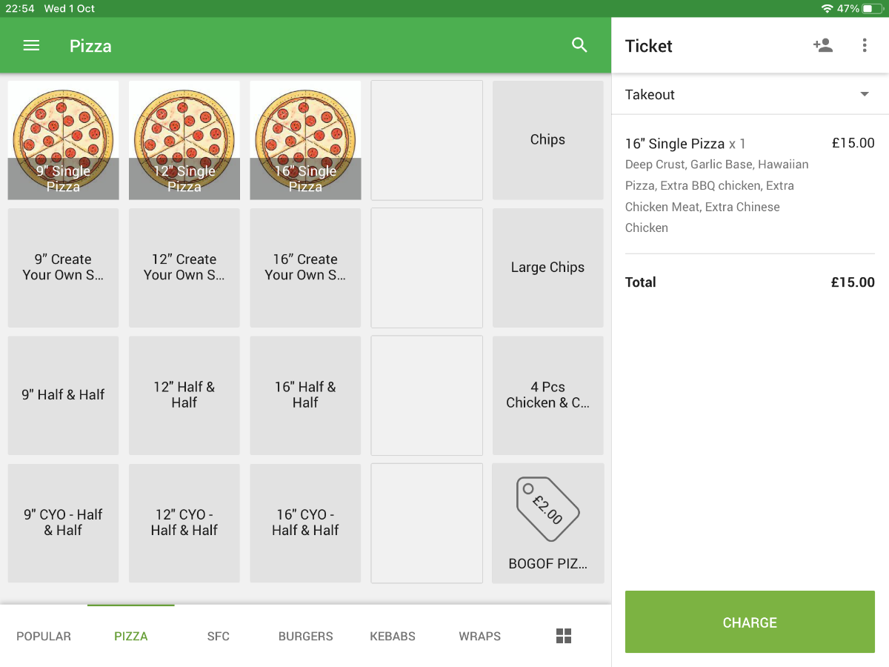Open the Kebabs category tab
Image resolution: width=889 pixels, height=667 pixels.
tap(393, 636)
